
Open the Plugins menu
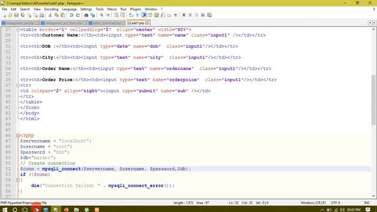pos(135,9)
